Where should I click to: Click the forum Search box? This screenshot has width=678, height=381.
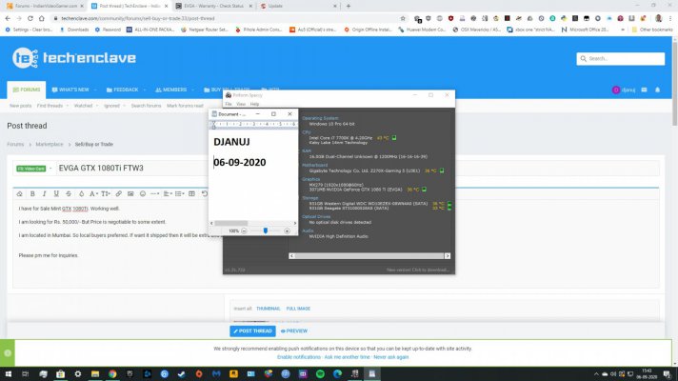click(x=621, y=59)
